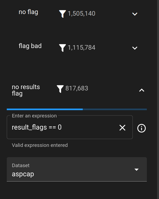Expand the no flag subset panel
The height and width of the screenshot is (199, 159).
[x=135, y=14]
